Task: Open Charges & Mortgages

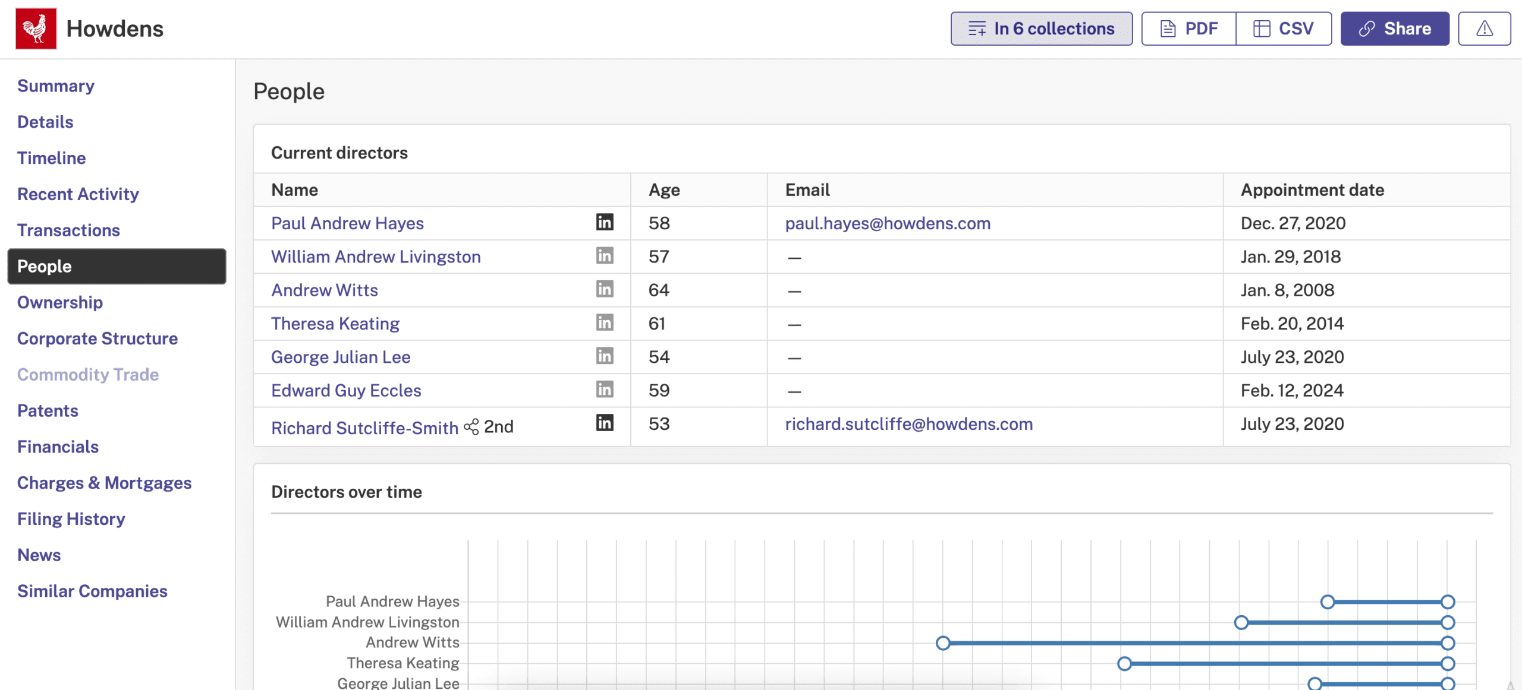Action: pyautogui.click(x=104, y=483)
